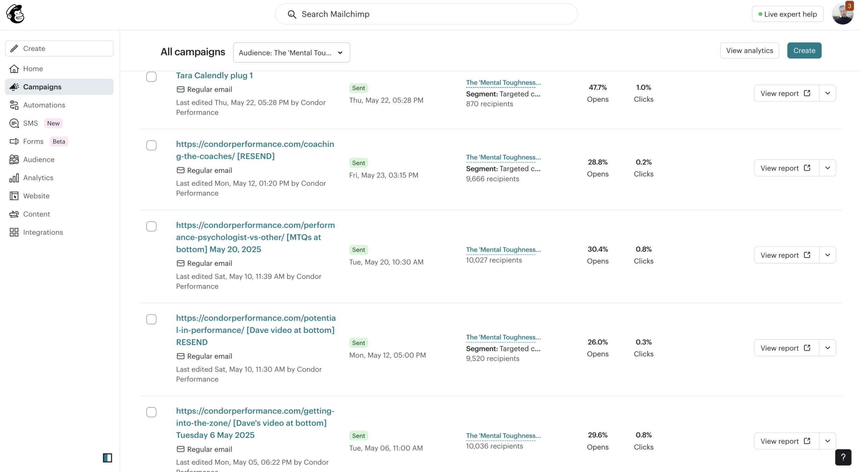The width and height of the screenshot is (860, 472).
Task: Expand options arrow for performance-psychologist campaign report
Action: (827, 255)
